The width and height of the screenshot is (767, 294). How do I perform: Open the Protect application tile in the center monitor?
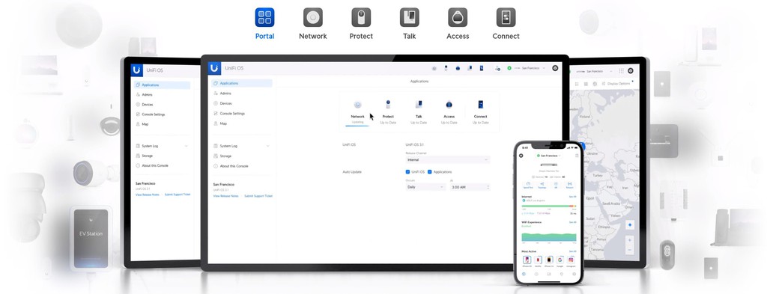pyautogui.click(x=388, y=111)
